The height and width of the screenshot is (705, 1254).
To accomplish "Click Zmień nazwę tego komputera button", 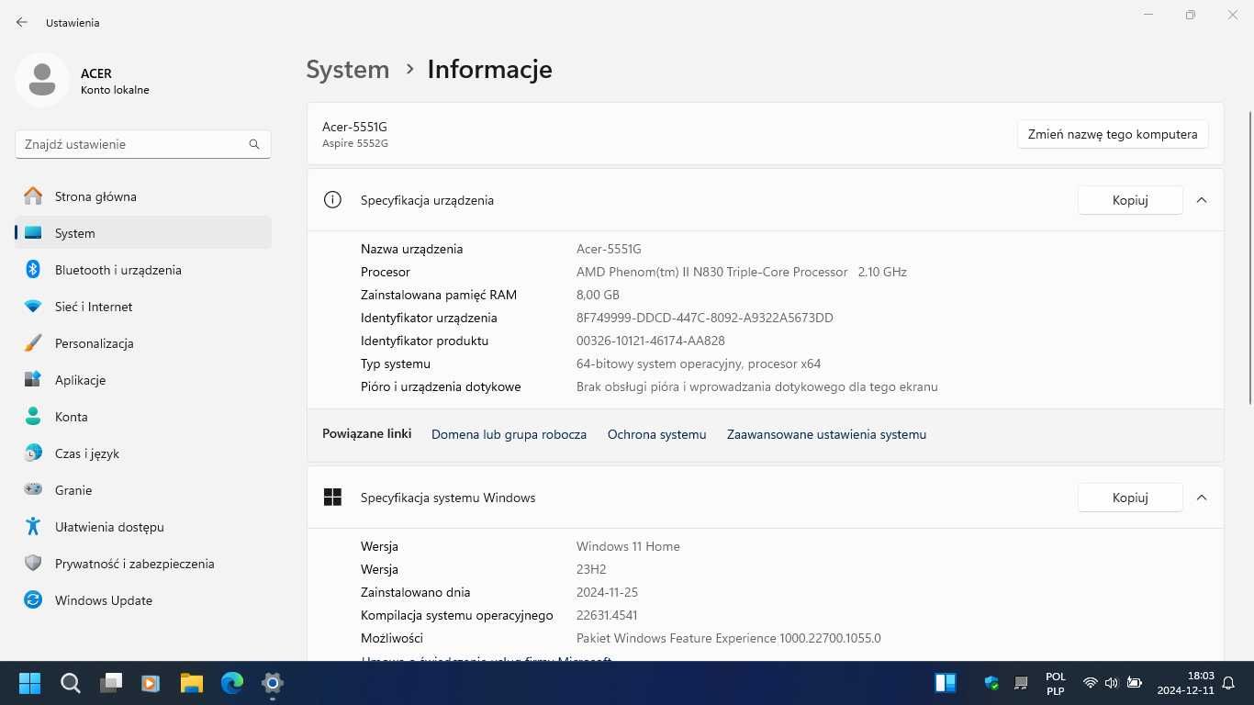I will (1113, 133).
